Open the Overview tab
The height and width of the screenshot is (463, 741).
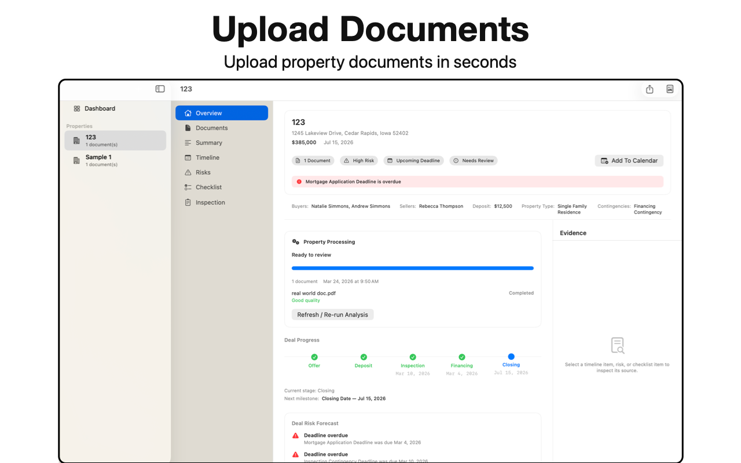coord(222,113)
